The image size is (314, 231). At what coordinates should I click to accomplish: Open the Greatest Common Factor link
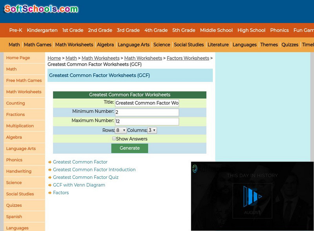pyautogui.click(x=80, y=162)
